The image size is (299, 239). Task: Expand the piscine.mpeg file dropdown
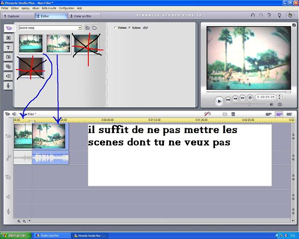[x=80, y=28]
